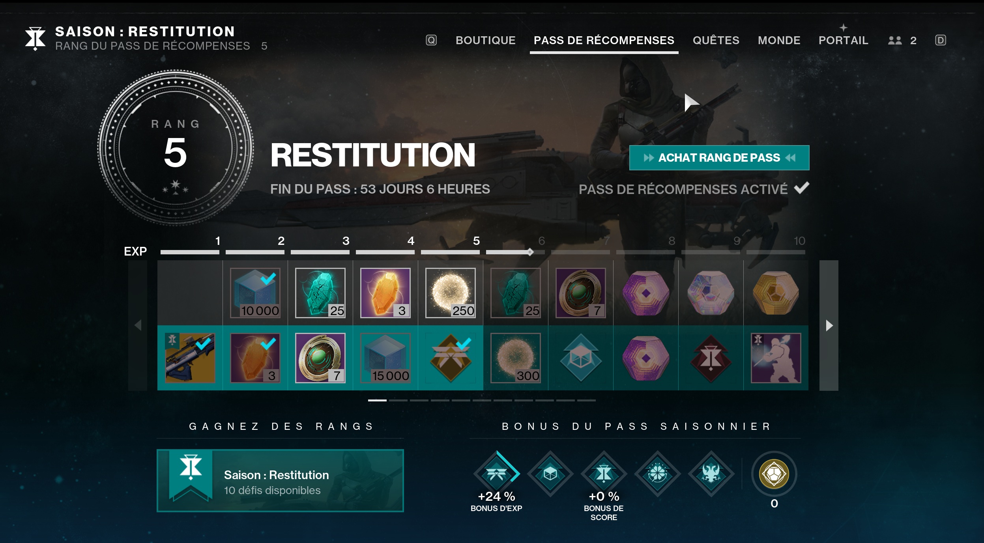The width and height of the screenshot is (984, 543).
Task: Open the fireteam roster icon showing 2
Action: pos(902,40)
